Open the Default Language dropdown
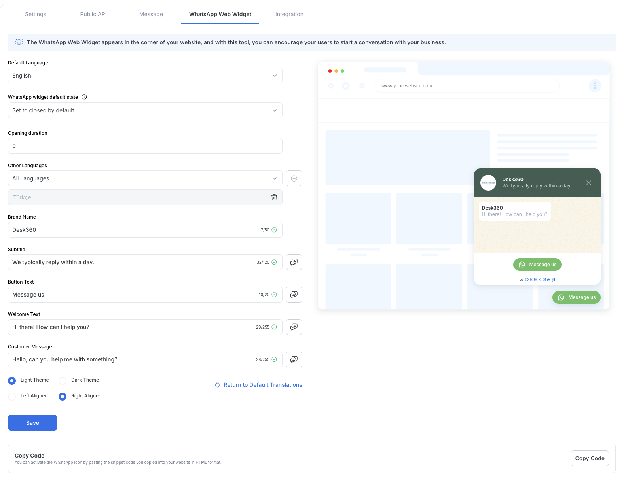This screenshot has height=484, width=626. (145, 76)
